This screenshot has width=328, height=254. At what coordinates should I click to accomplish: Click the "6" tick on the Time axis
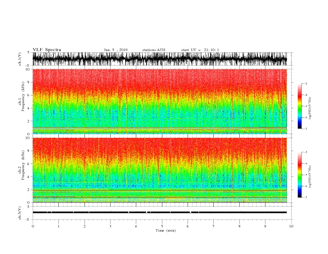(x=188, y=226)
